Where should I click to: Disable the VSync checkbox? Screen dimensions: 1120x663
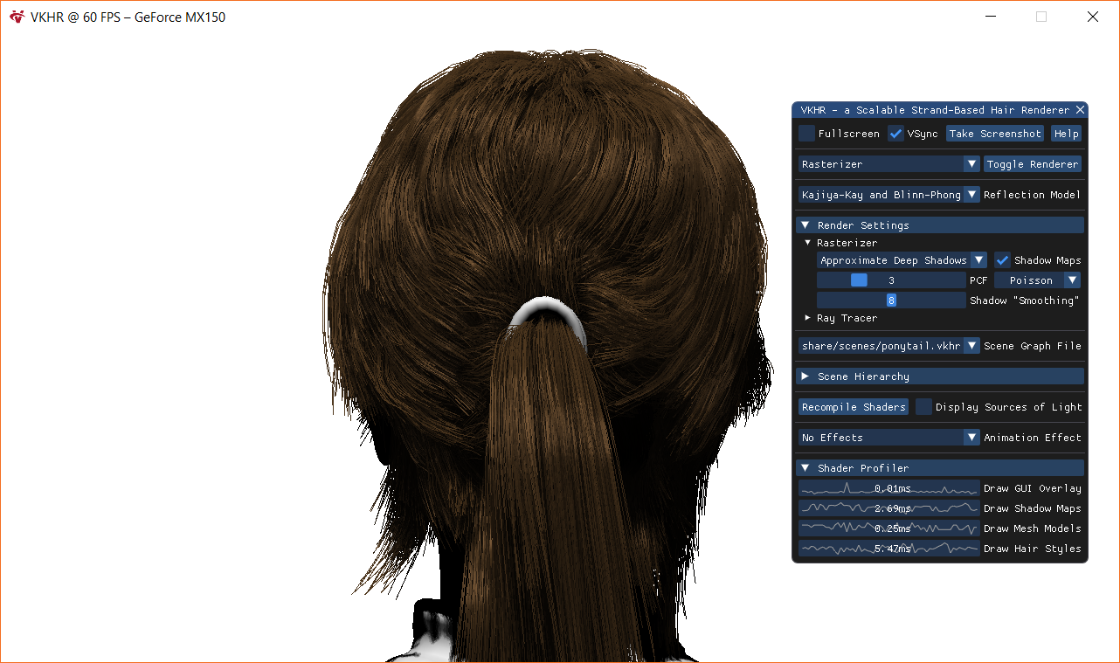(896, 134)
